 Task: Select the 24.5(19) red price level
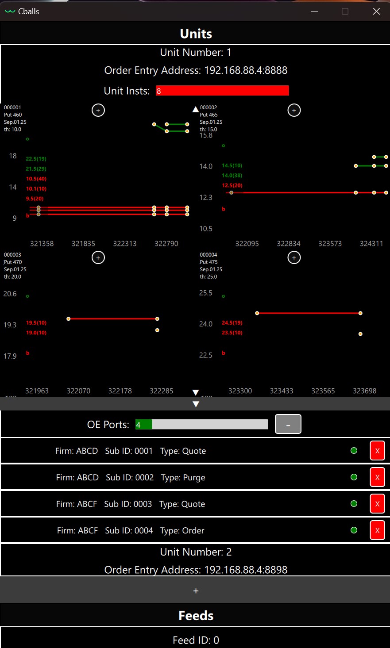(x=232, y=323)
